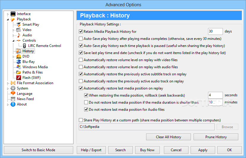Click the Video clapperboard icon

(x=19, y=30)
